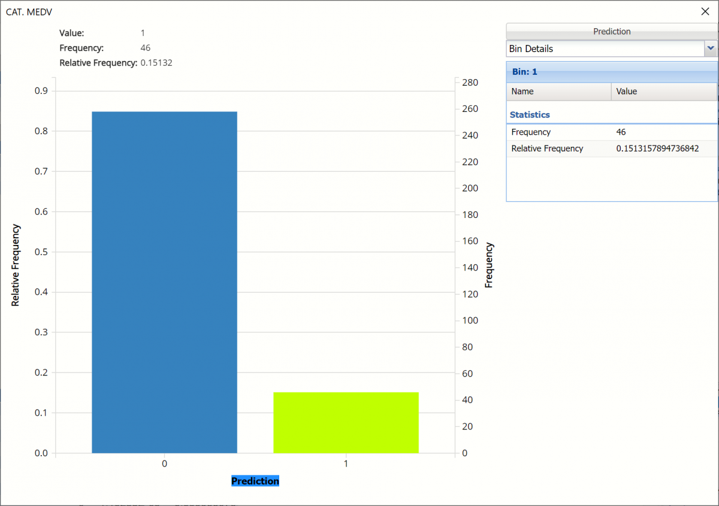Open the Bin Details dropdown arrow
Screen dimensions: 719x506
[x=711, y=49]
